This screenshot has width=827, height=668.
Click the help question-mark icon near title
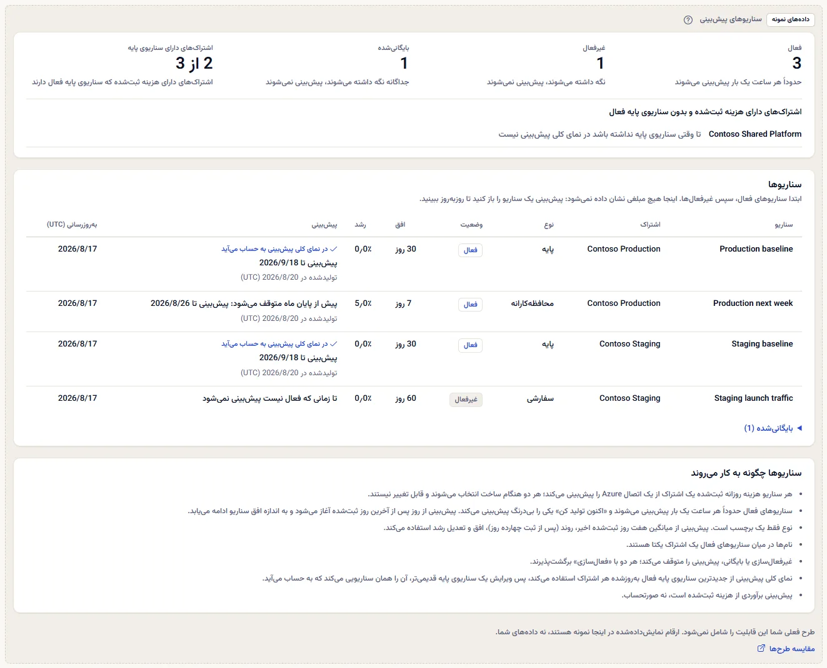[688, 20]
